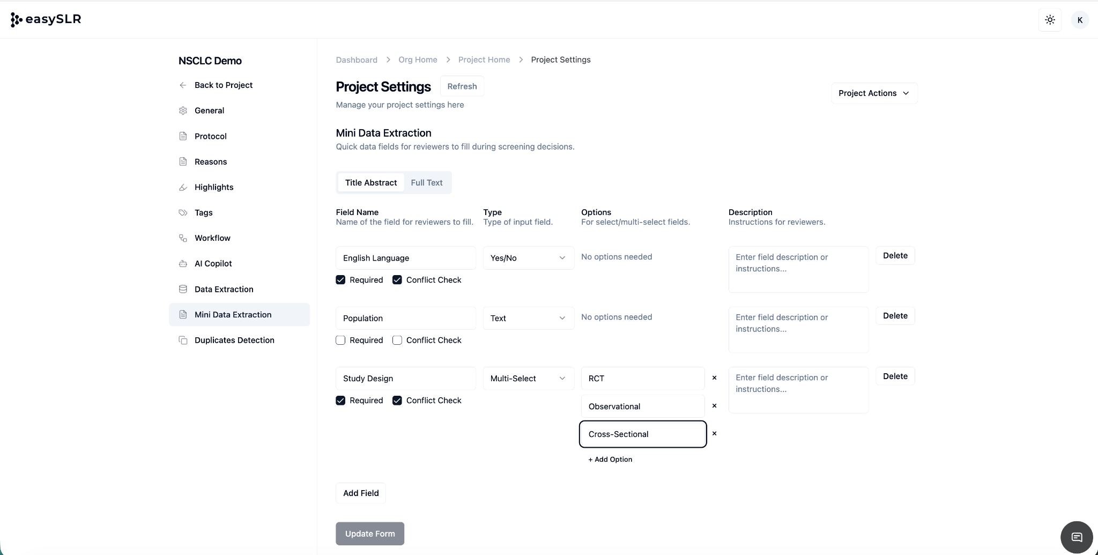Open Data Extraction in the sidebar
Image resolution: width=1098 pixels, height=555 pixels.
(x=224, y=289)
